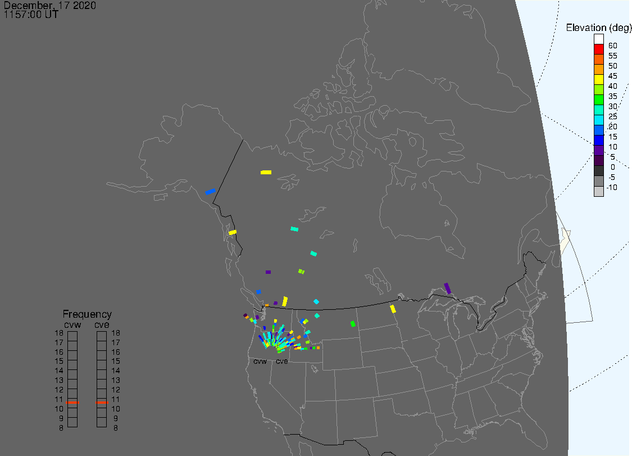Click "8" right of the cve column
Image resolution: width=632 pixels, height=456 pixels.
116,428
